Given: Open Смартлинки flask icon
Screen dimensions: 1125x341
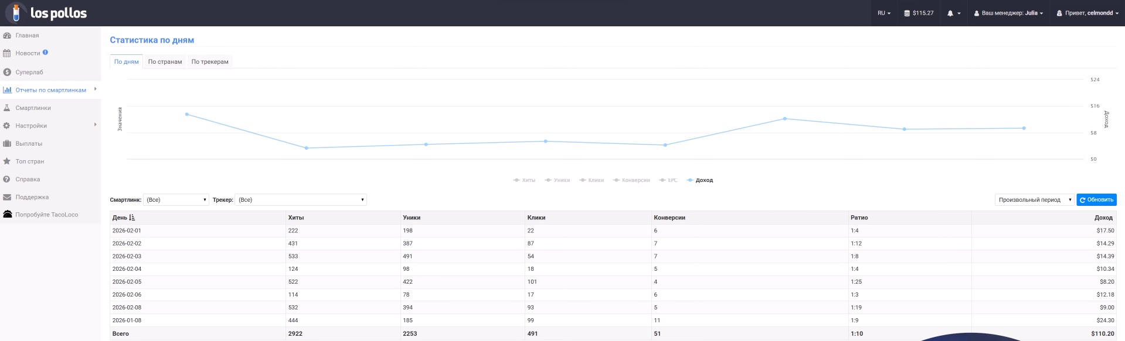Looking at the screenshot, I should pos(7,108).
